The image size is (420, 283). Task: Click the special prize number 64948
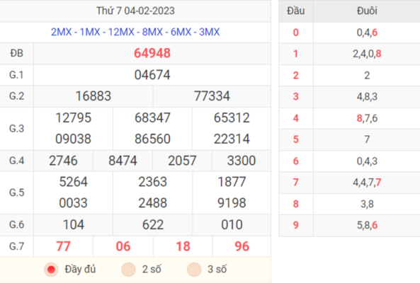[x=152, y=53]
